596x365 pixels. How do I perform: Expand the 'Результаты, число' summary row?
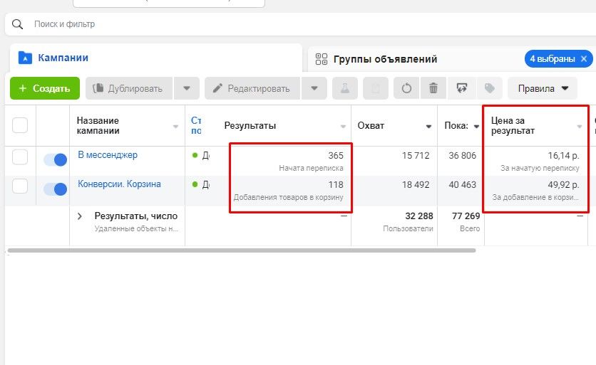(79, 216)
